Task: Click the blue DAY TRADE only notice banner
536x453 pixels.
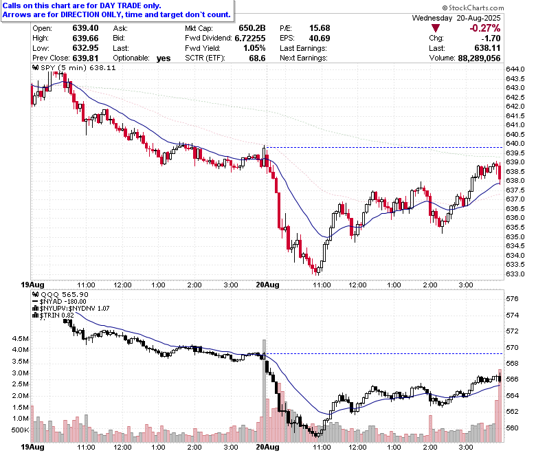Action: coord(117,10)
